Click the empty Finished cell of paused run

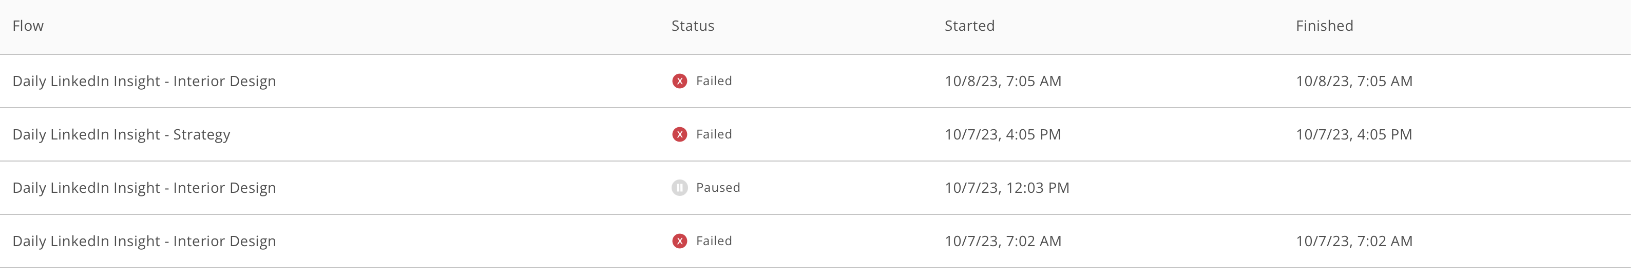1461,188
